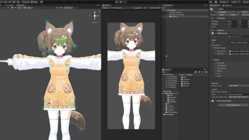
Task: Click the Project favorite star icon
Action: tap(203, 72)
